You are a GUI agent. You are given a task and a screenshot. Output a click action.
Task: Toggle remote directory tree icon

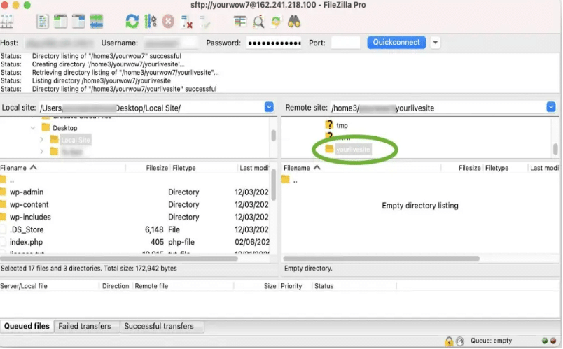point(78,22)
